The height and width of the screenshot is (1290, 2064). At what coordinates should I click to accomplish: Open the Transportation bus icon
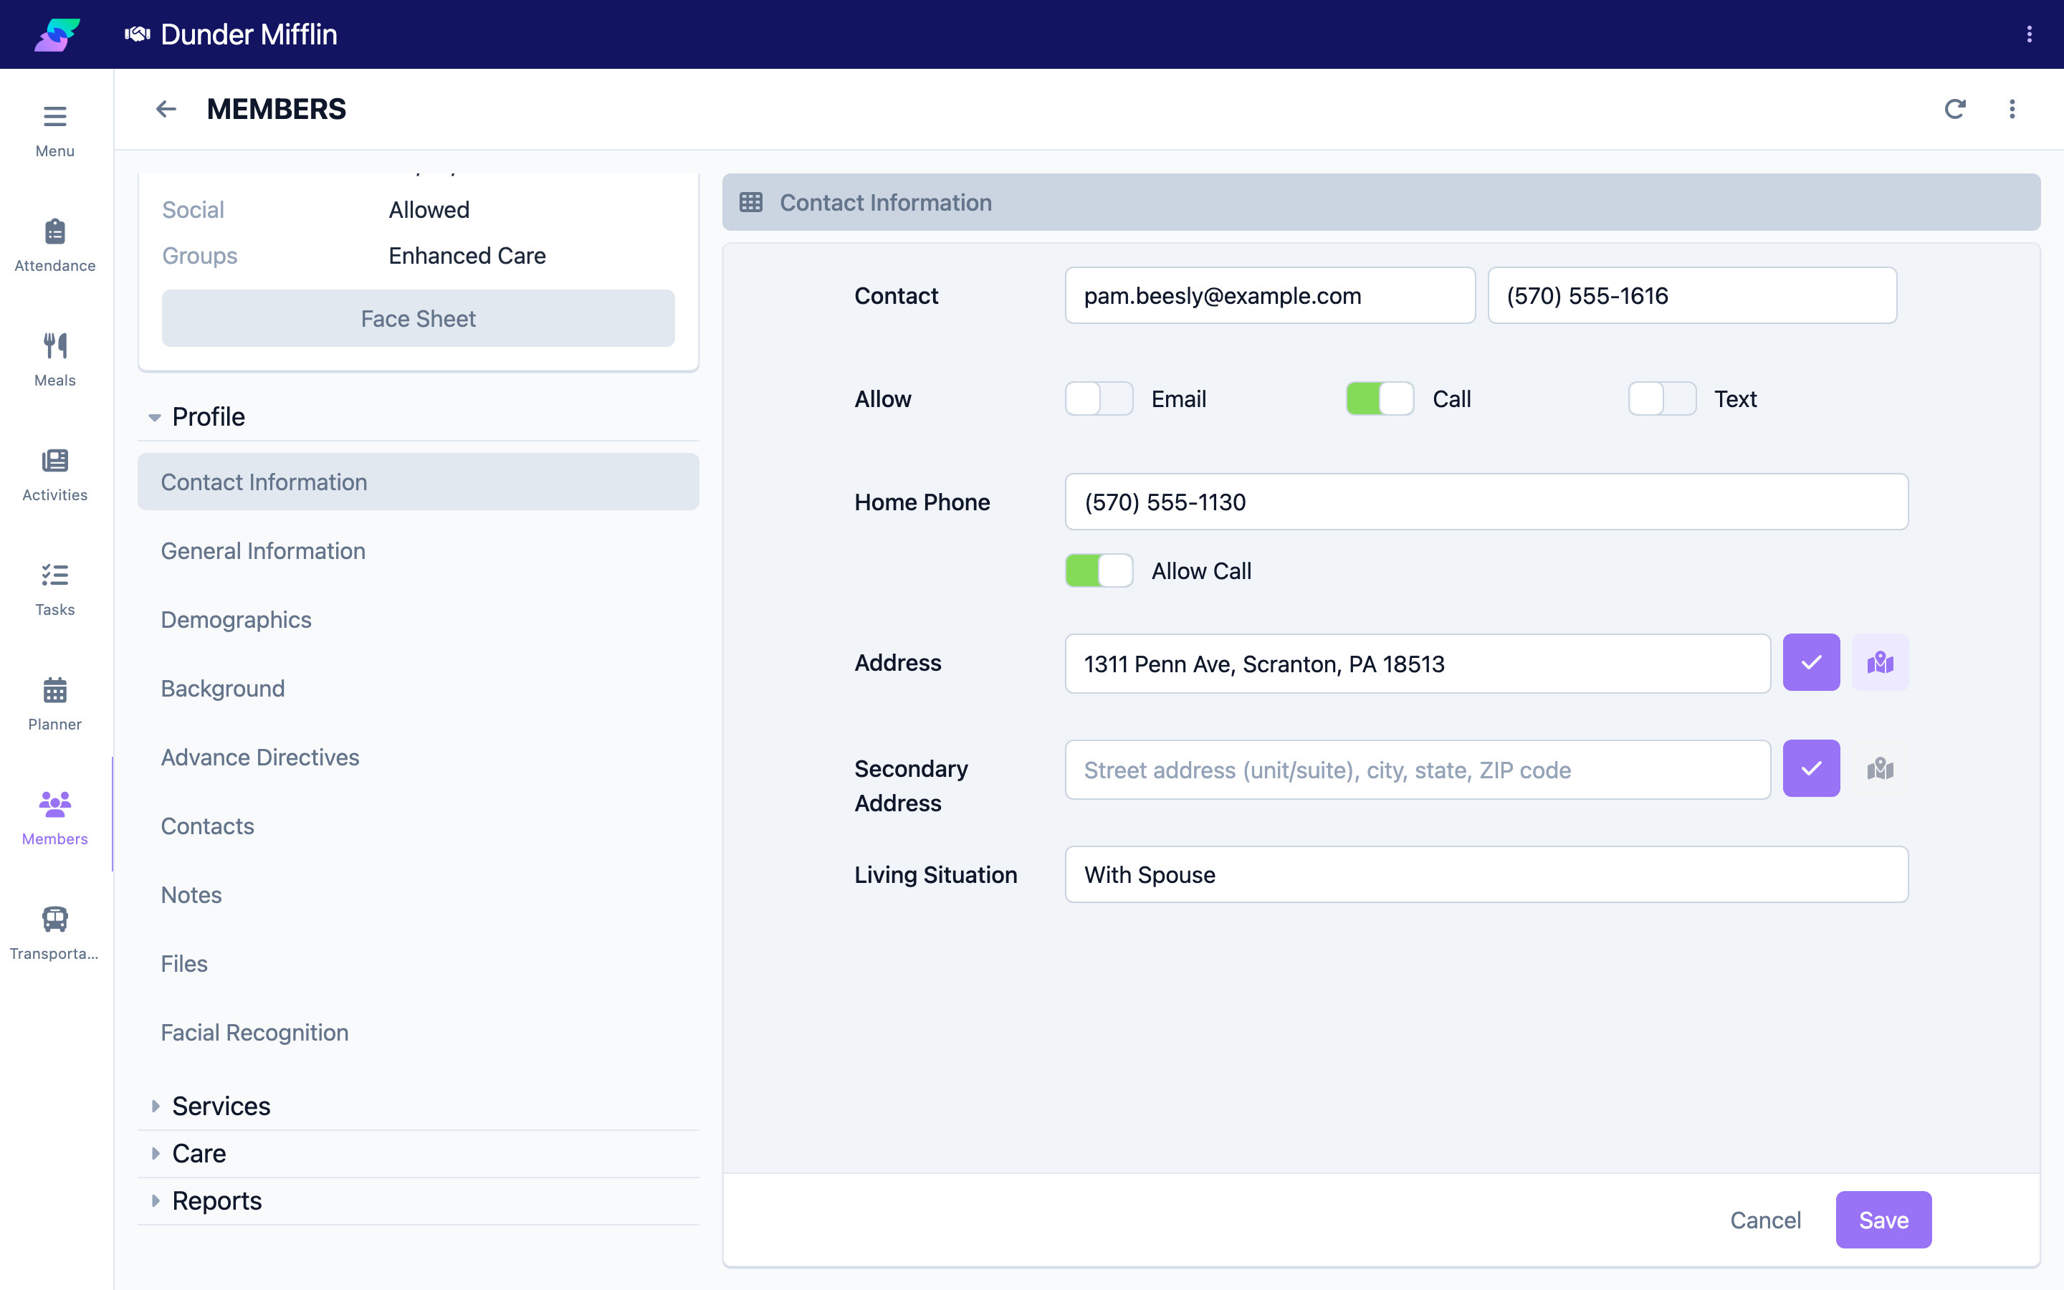click(x=54, y=919)
